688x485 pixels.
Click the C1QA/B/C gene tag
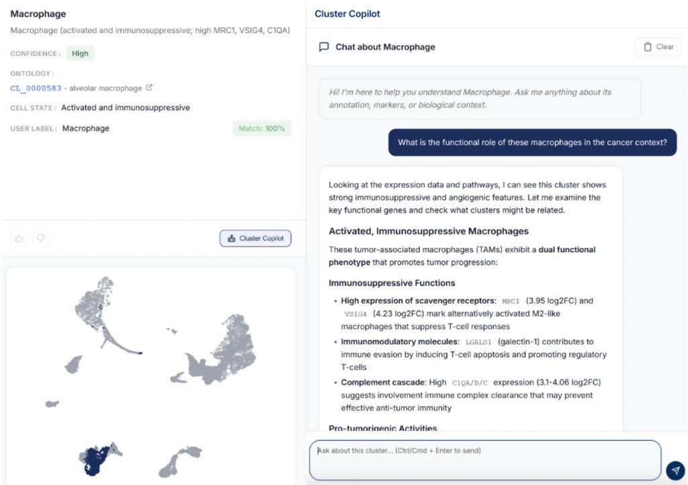[473, 383]
